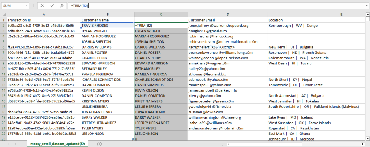The height and width of the screenshot is (147, 370).
Task: Add a new sheet with the plus icon
Action: tap(99, 144)
